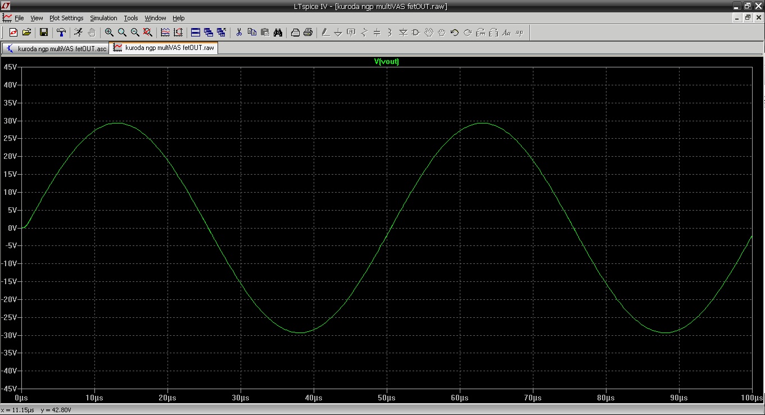The image size is (765, 415).
Task: Click the 45V vertical axis label
Action: coord(11,67)
